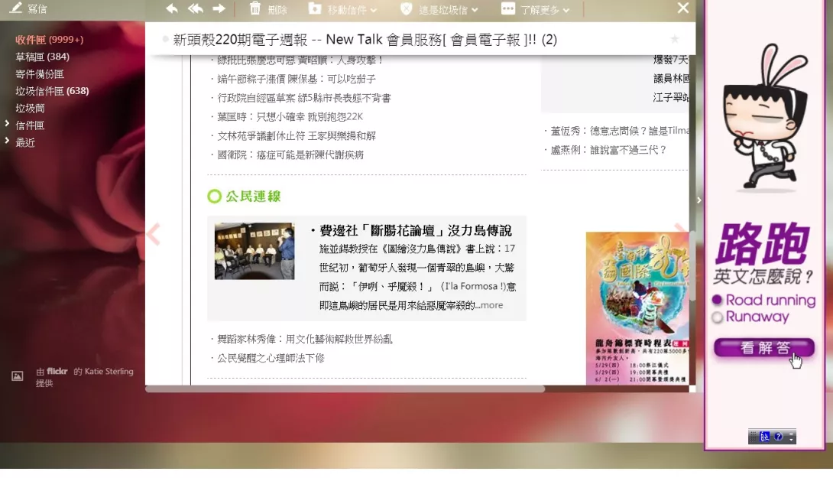Open 葉匡時：只想小確幸 就別抱怨22K

(x=290, y=117)
